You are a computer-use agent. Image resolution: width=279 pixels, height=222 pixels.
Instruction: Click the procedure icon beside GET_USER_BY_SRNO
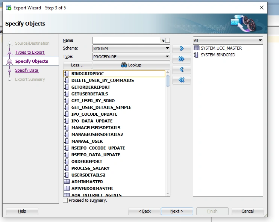pyautogui.click(x=67, y=101)
